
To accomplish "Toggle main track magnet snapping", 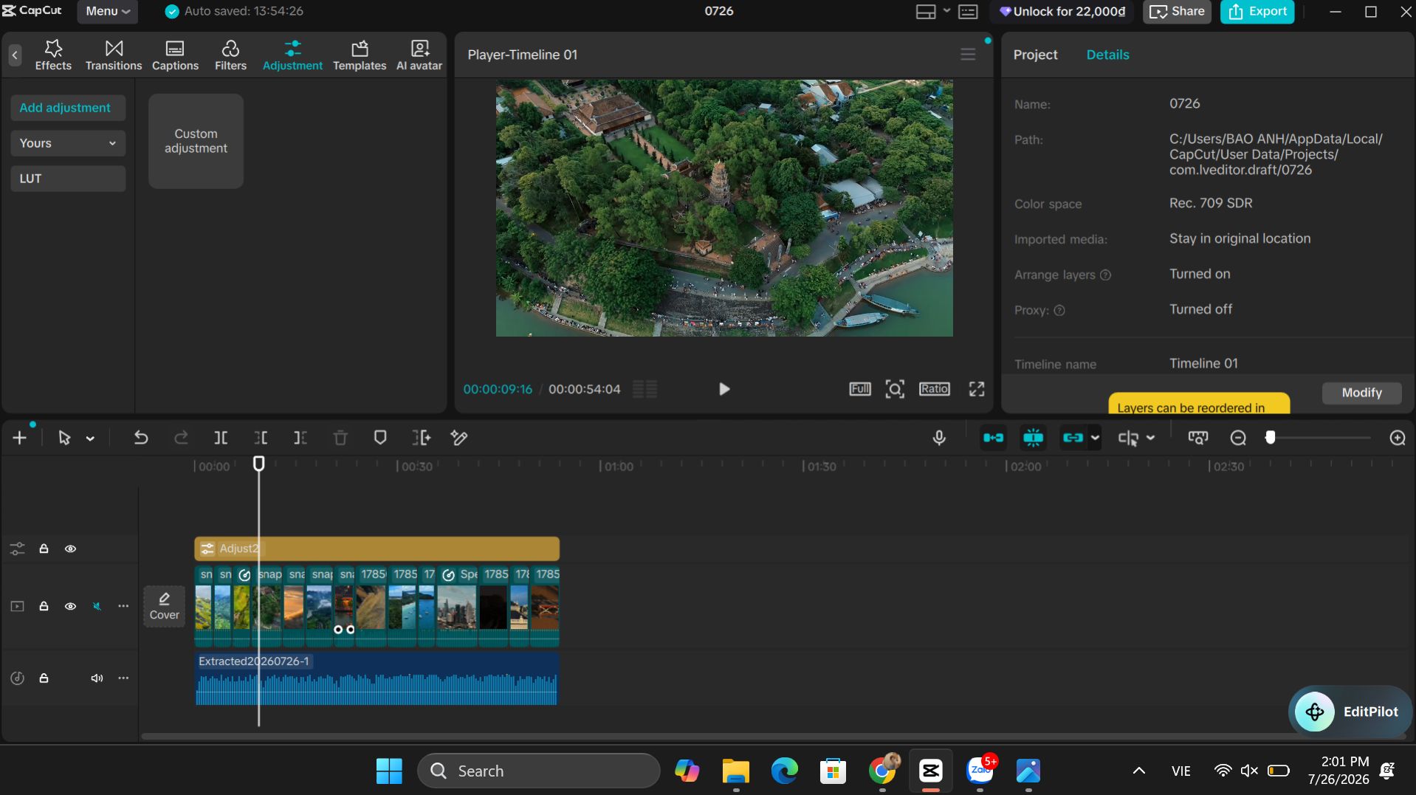I will (993, 438).
